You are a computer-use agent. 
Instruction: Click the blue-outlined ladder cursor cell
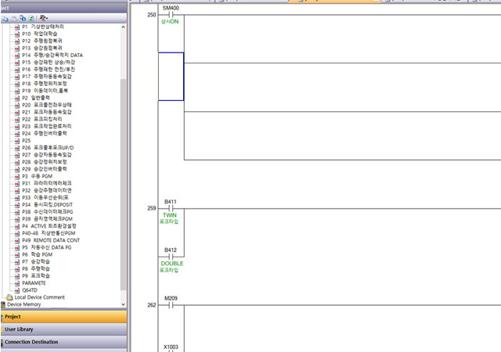(x=171, y=77)
